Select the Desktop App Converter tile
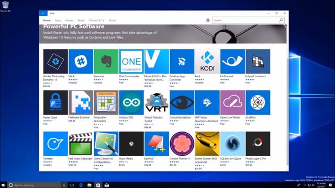Screen dimensions: 335x188 (x=182, y=62)
